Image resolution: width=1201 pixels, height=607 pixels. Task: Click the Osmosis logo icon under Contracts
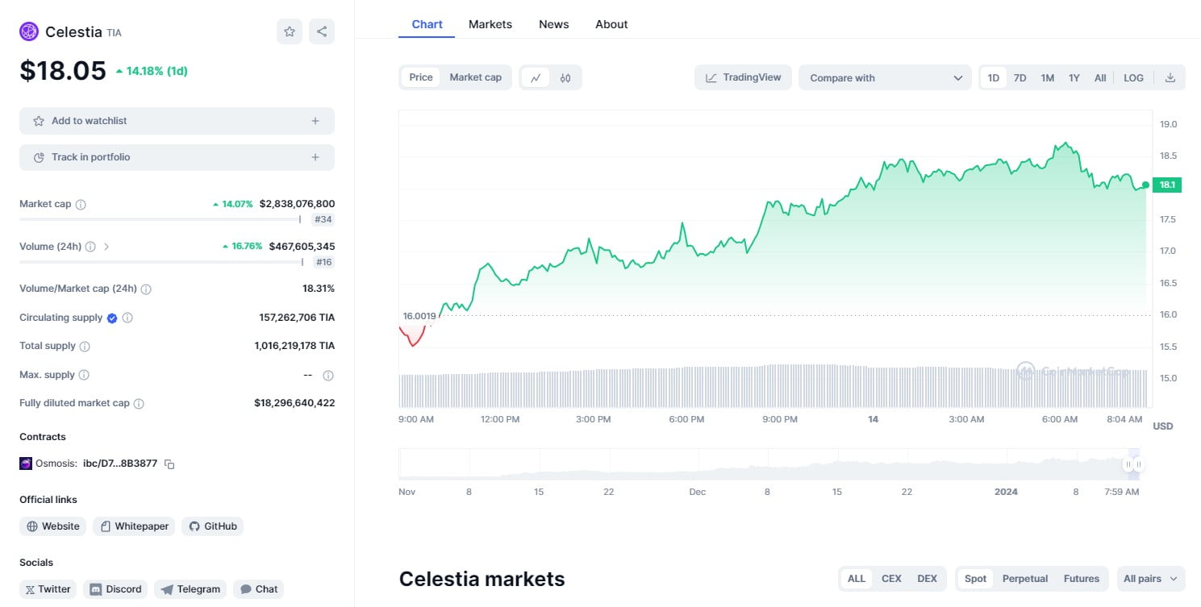(26, 464)
